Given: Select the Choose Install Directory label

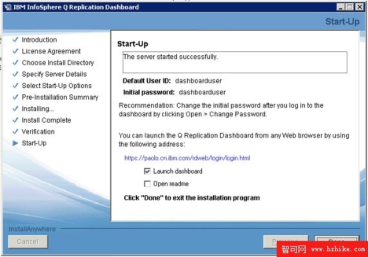Looking at the screenshot, I should point(58,63).
